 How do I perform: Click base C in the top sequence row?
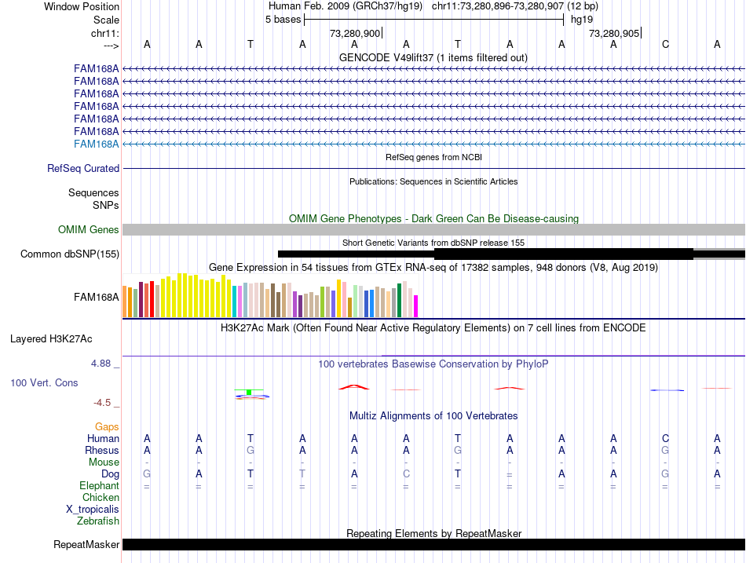(665, 44)
